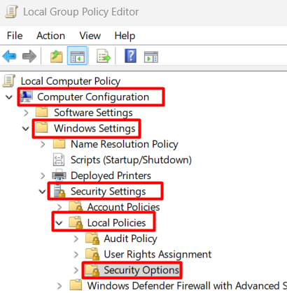Expand the Audit Policy node

(76, 238)
